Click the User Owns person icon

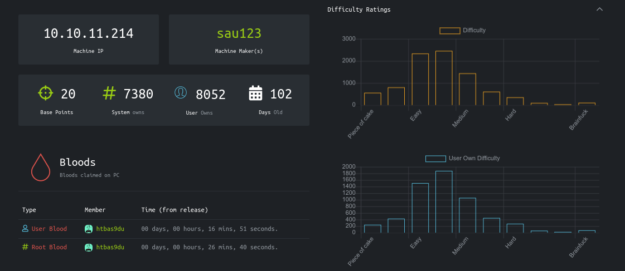click(x=181, y=93)
